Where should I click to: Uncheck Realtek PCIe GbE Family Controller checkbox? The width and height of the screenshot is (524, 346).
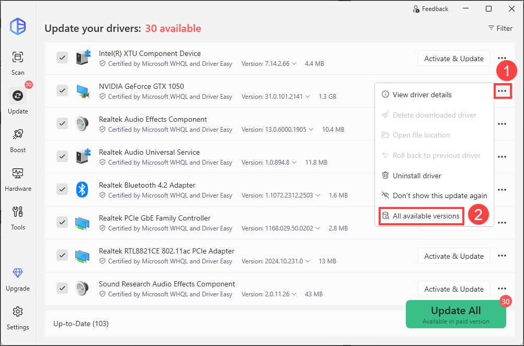click(x=62, y=222)
